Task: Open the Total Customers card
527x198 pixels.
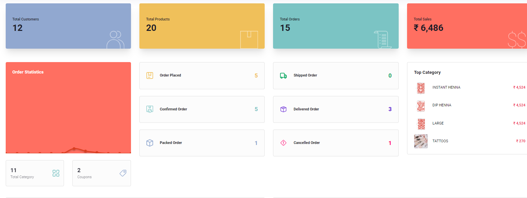Action: 68,26
